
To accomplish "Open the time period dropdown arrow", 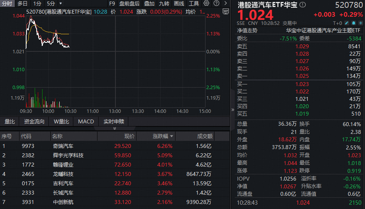I will [60, 4].
